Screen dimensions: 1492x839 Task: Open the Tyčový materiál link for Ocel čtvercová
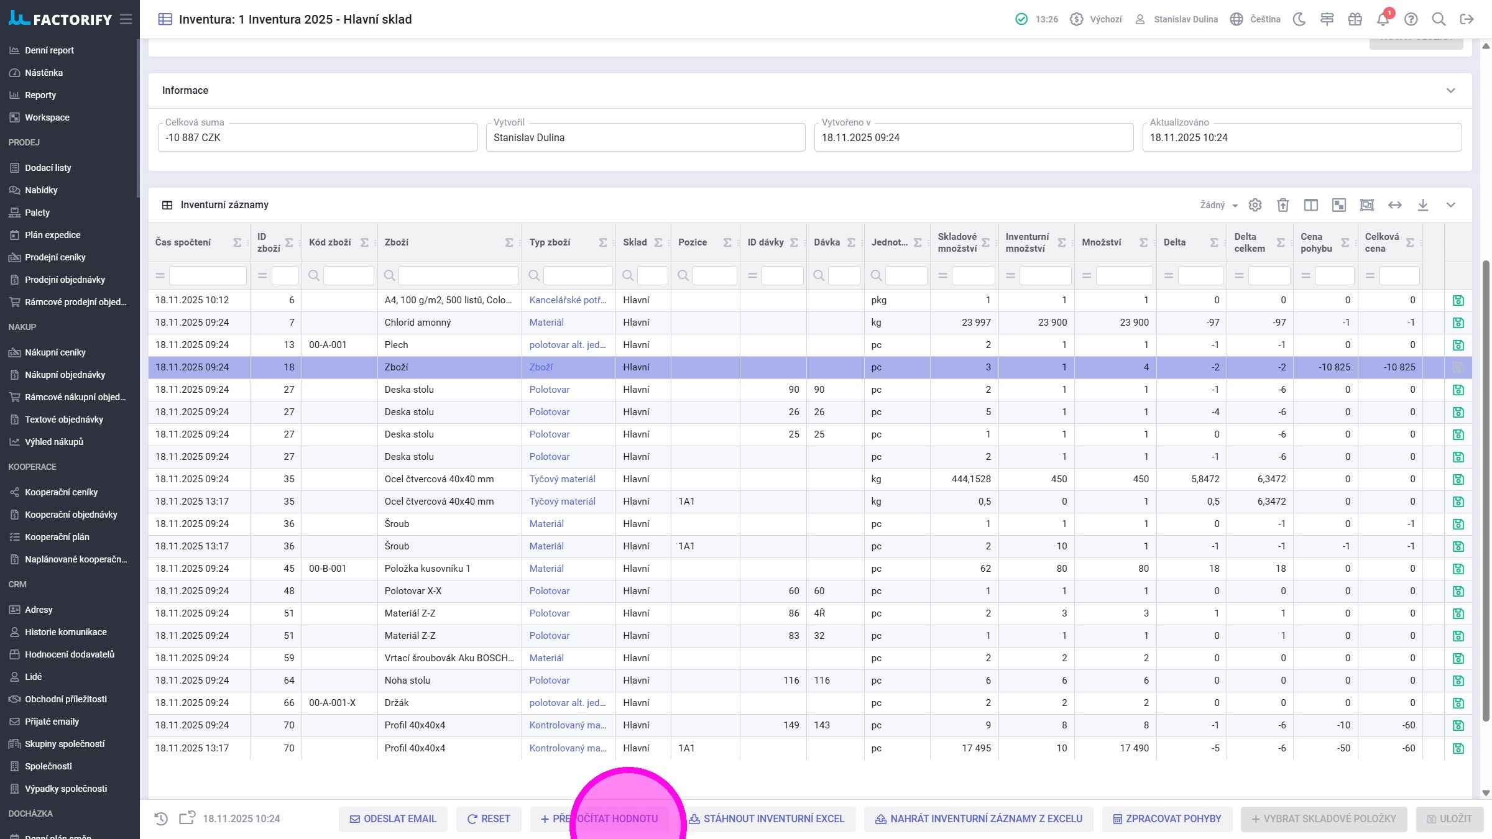(562, 479)
